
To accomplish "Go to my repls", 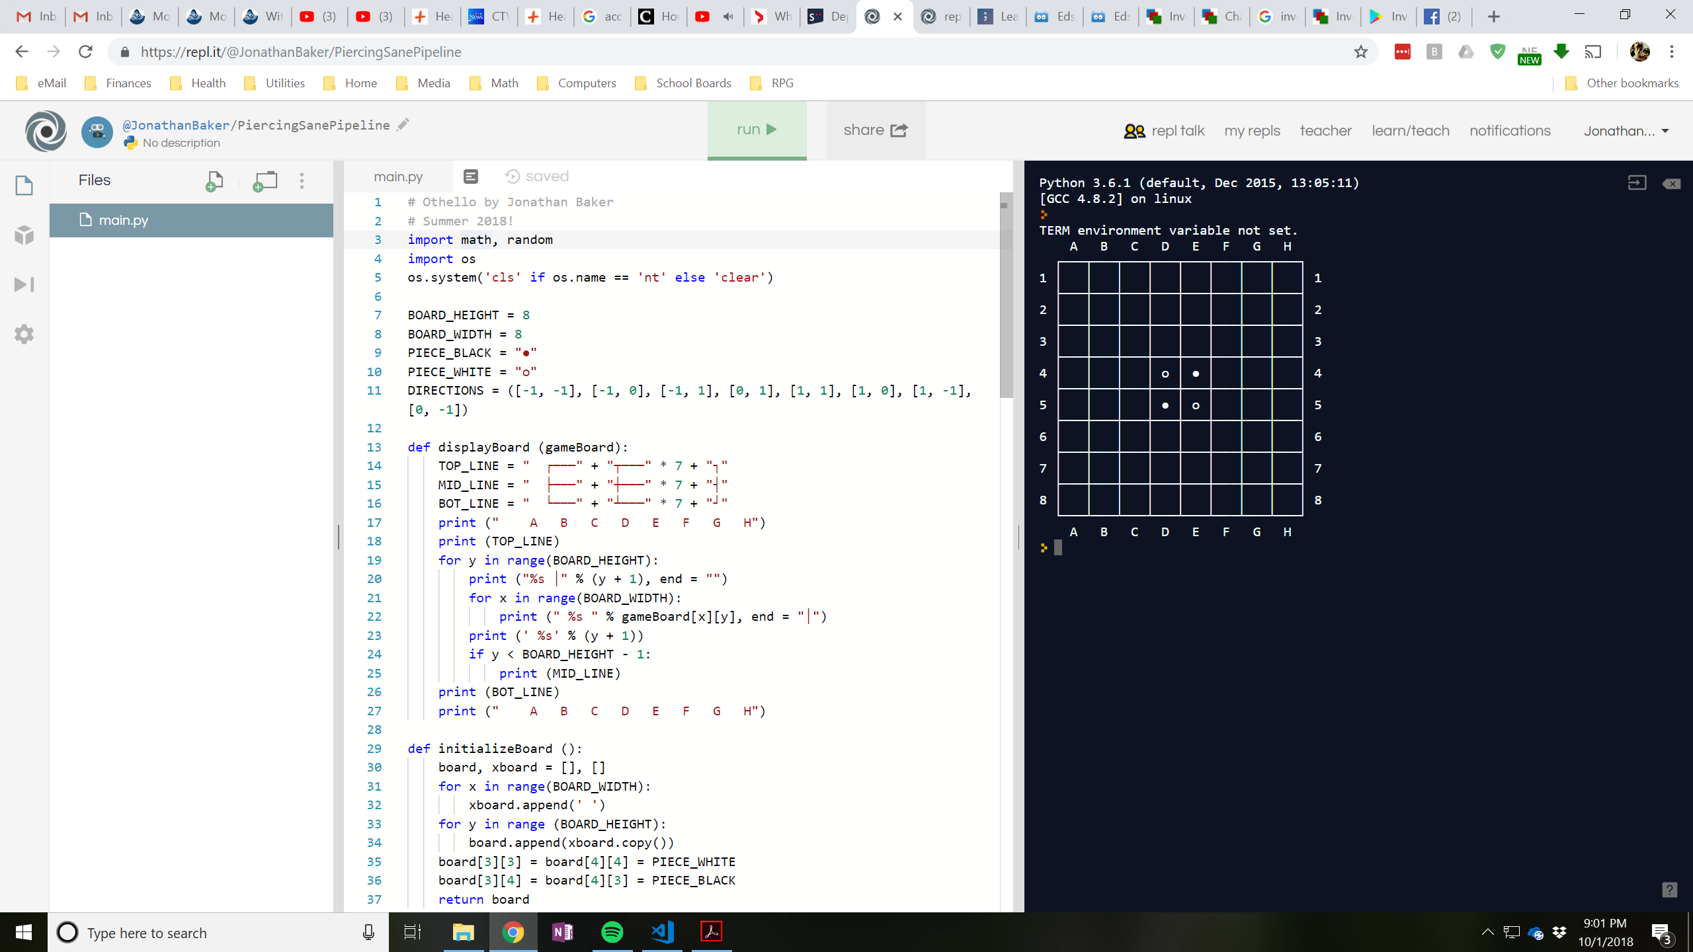I will point(1252,130).
